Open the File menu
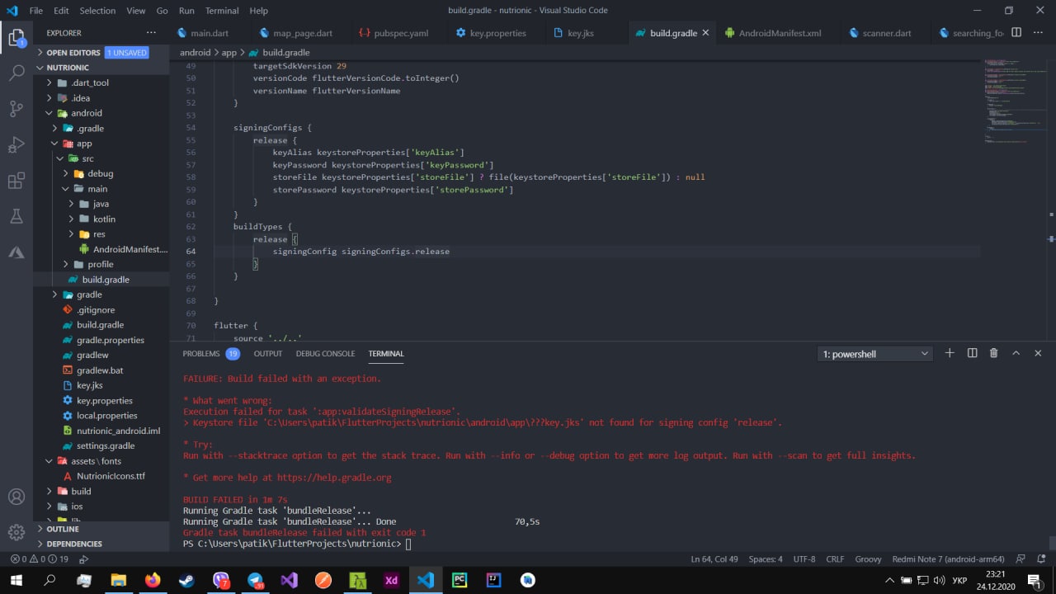 pos(36,11)
